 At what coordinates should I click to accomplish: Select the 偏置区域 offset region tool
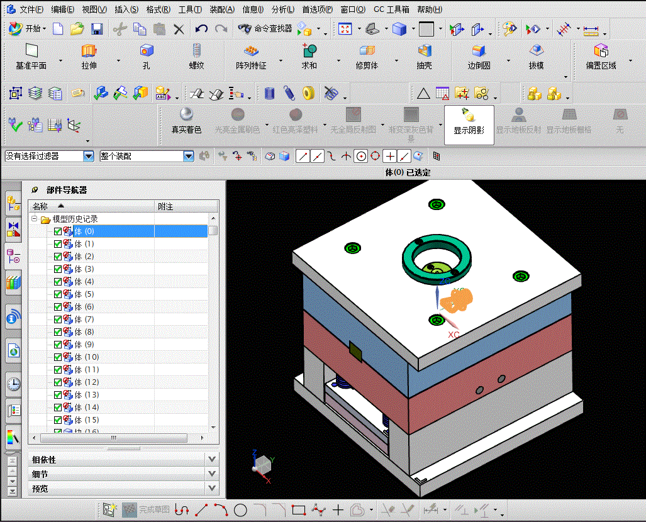coord(601,57)
